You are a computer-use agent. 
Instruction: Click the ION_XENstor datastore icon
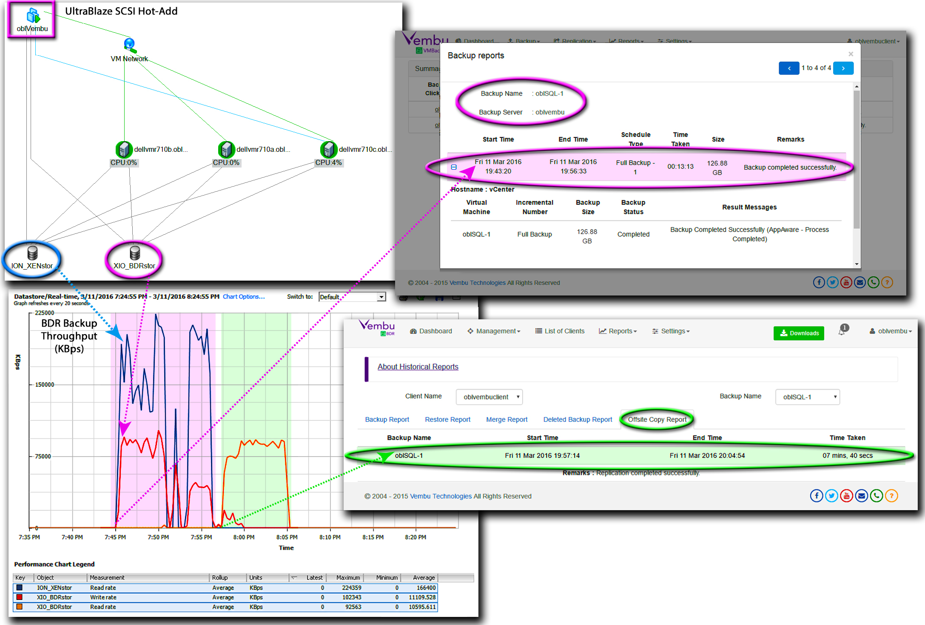(32, 253)
